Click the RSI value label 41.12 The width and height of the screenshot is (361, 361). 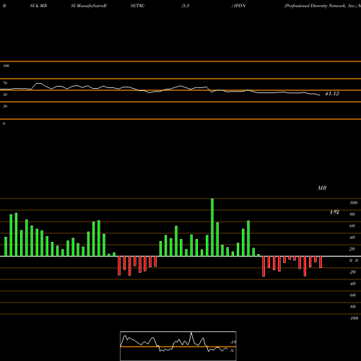[x=332, y=94]
